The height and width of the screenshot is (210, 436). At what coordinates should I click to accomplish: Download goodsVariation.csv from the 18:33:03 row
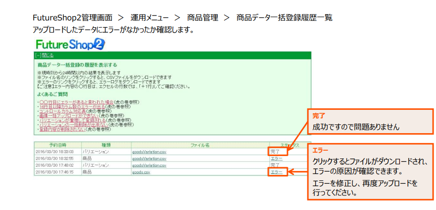point(150,152)
